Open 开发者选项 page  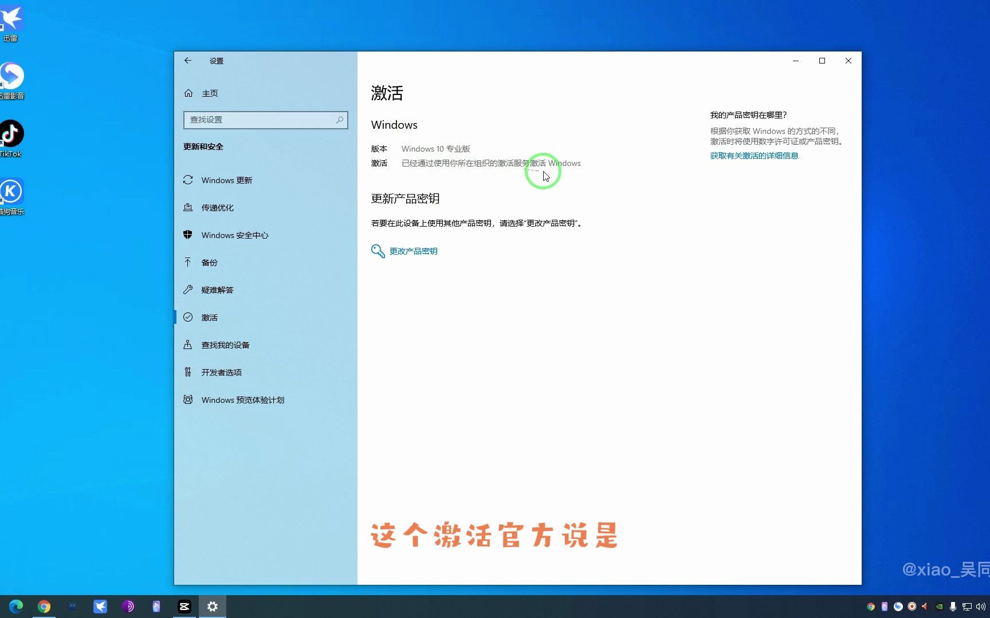click(266, 373)
